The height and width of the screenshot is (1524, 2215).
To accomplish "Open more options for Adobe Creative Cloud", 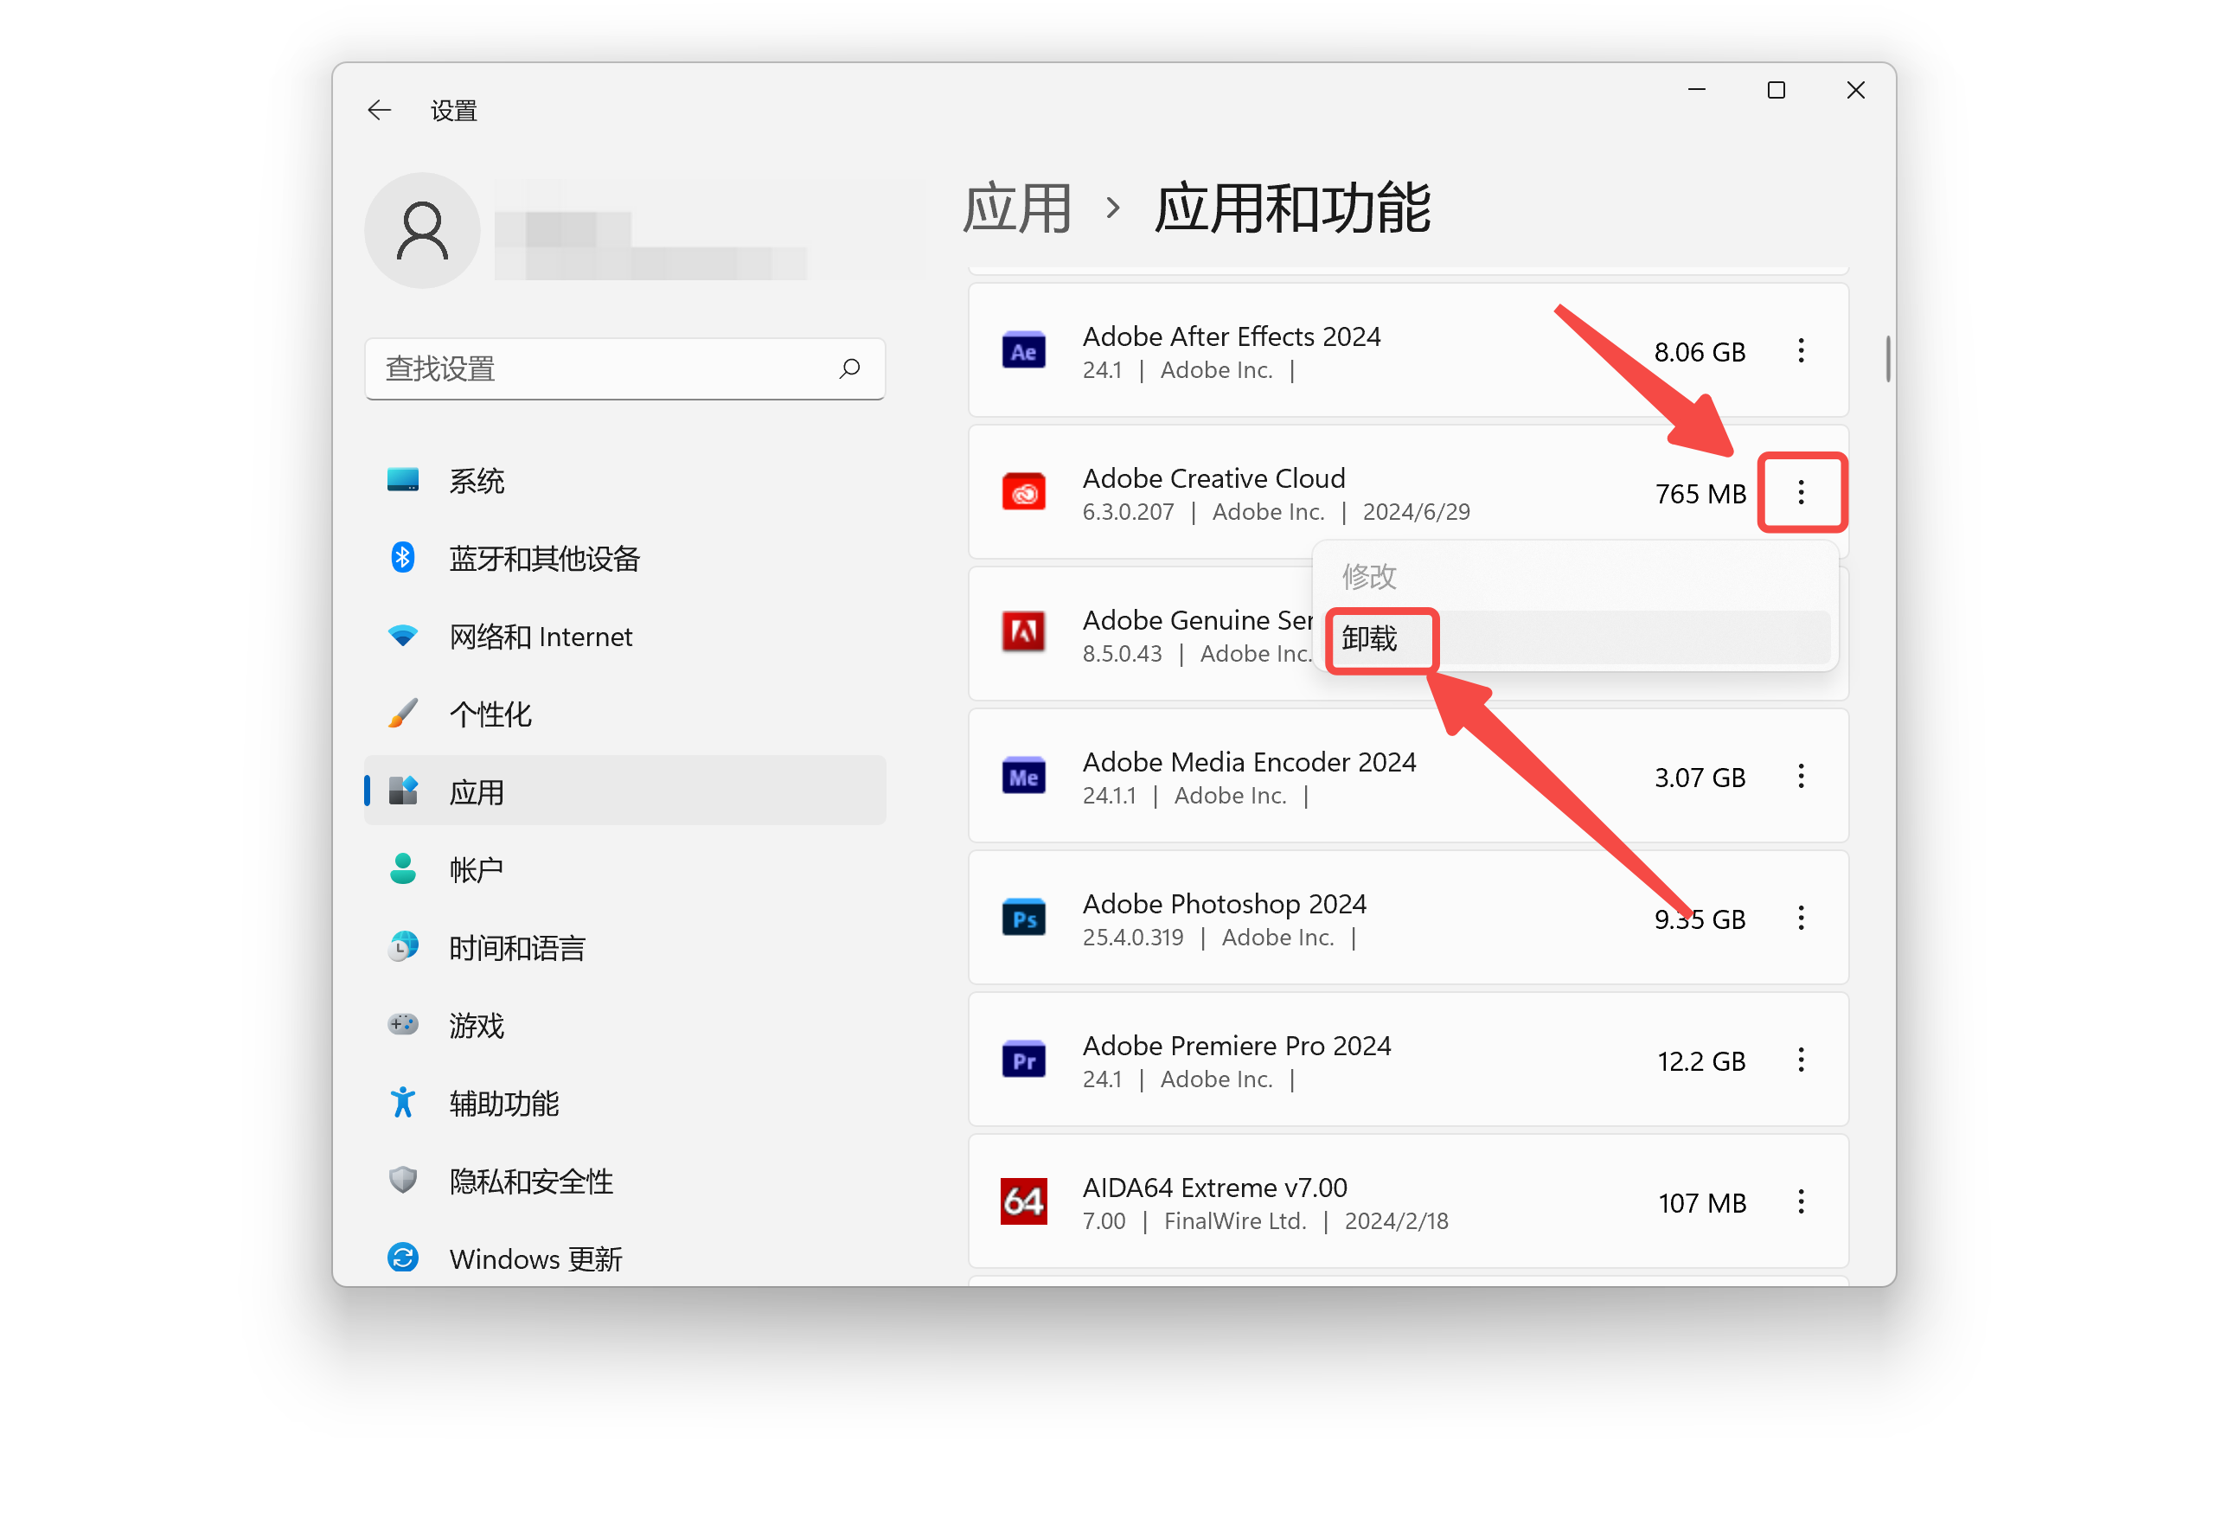I will click(1802, 493).
